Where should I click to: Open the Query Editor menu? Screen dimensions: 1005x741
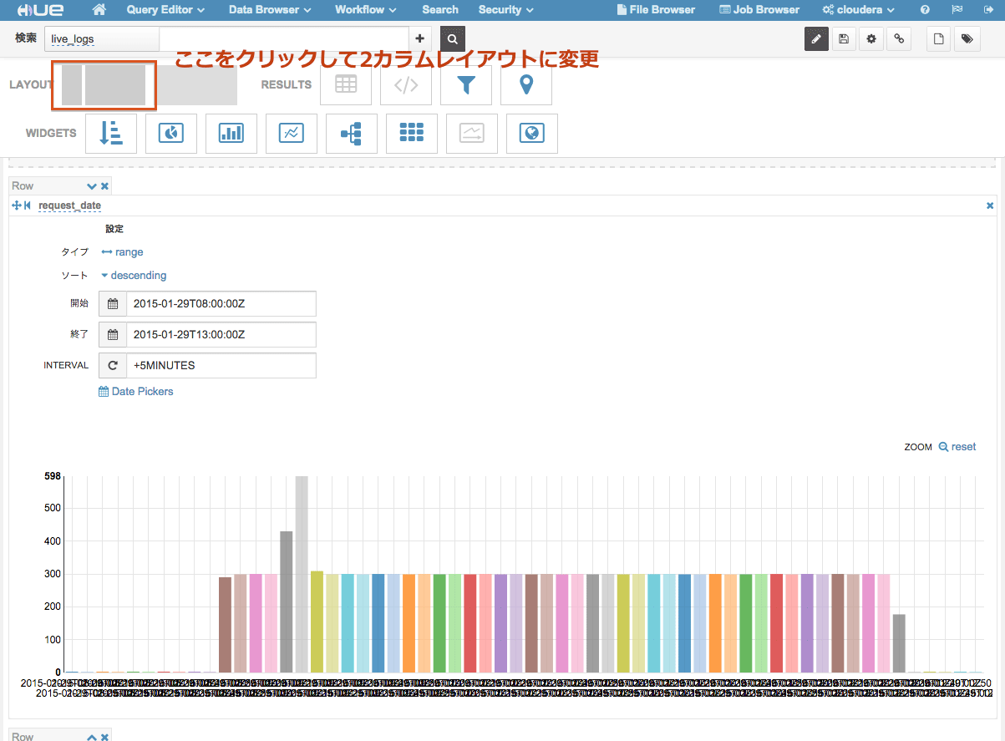tap(165, 10)
